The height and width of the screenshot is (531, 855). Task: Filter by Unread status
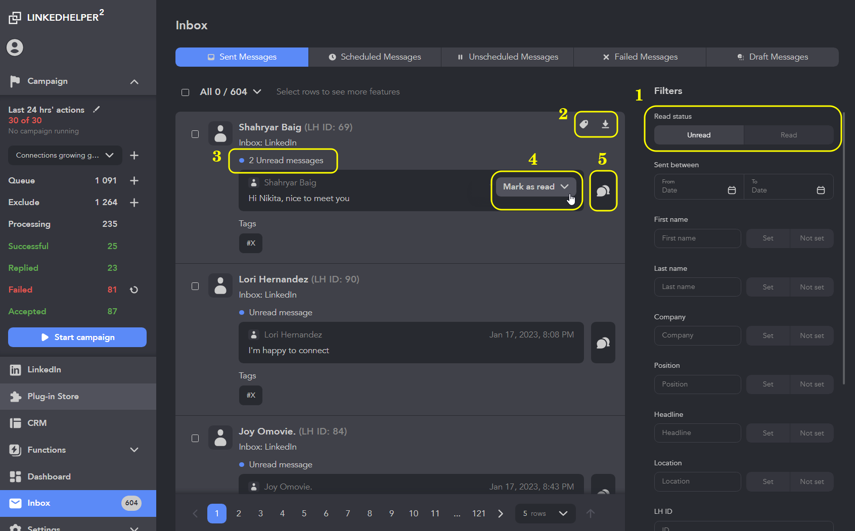coord(699,135)
